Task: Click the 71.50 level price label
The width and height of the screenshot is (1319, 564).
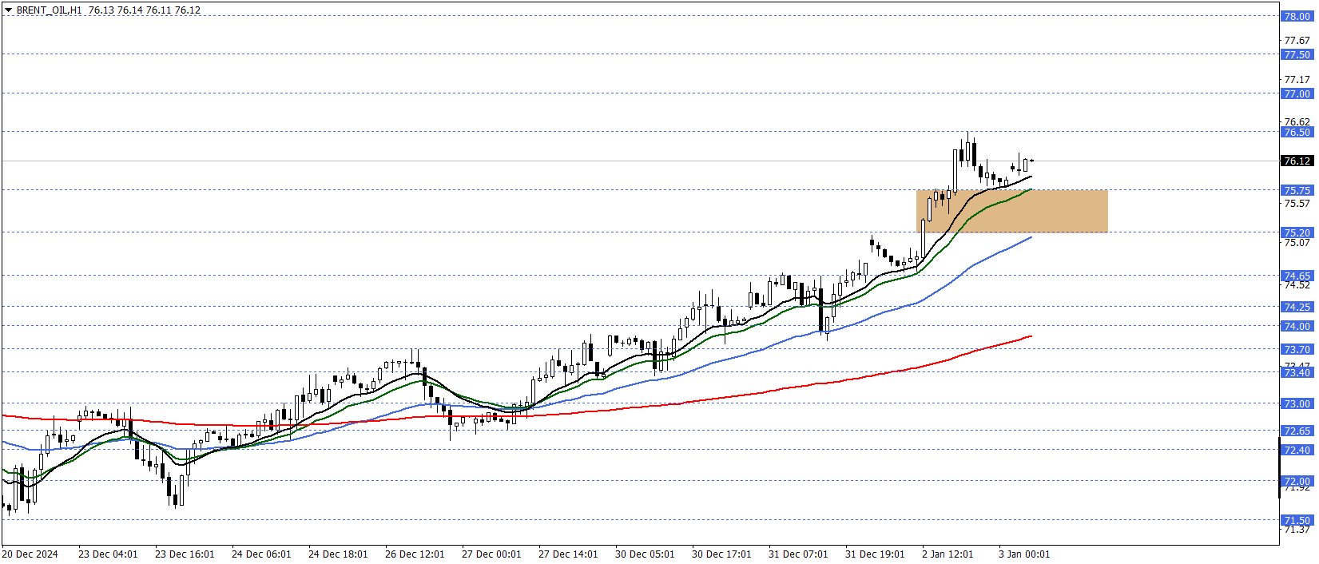Action: [1297, 520]
